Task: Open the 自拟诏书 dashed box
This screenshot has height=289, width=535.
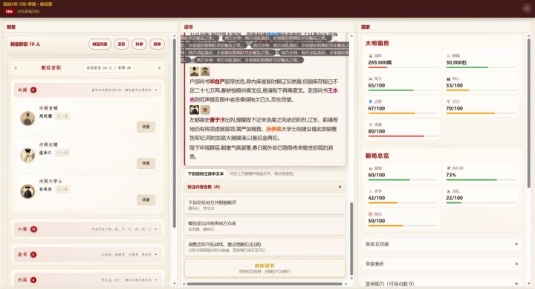Action: [x=265, y=268]
